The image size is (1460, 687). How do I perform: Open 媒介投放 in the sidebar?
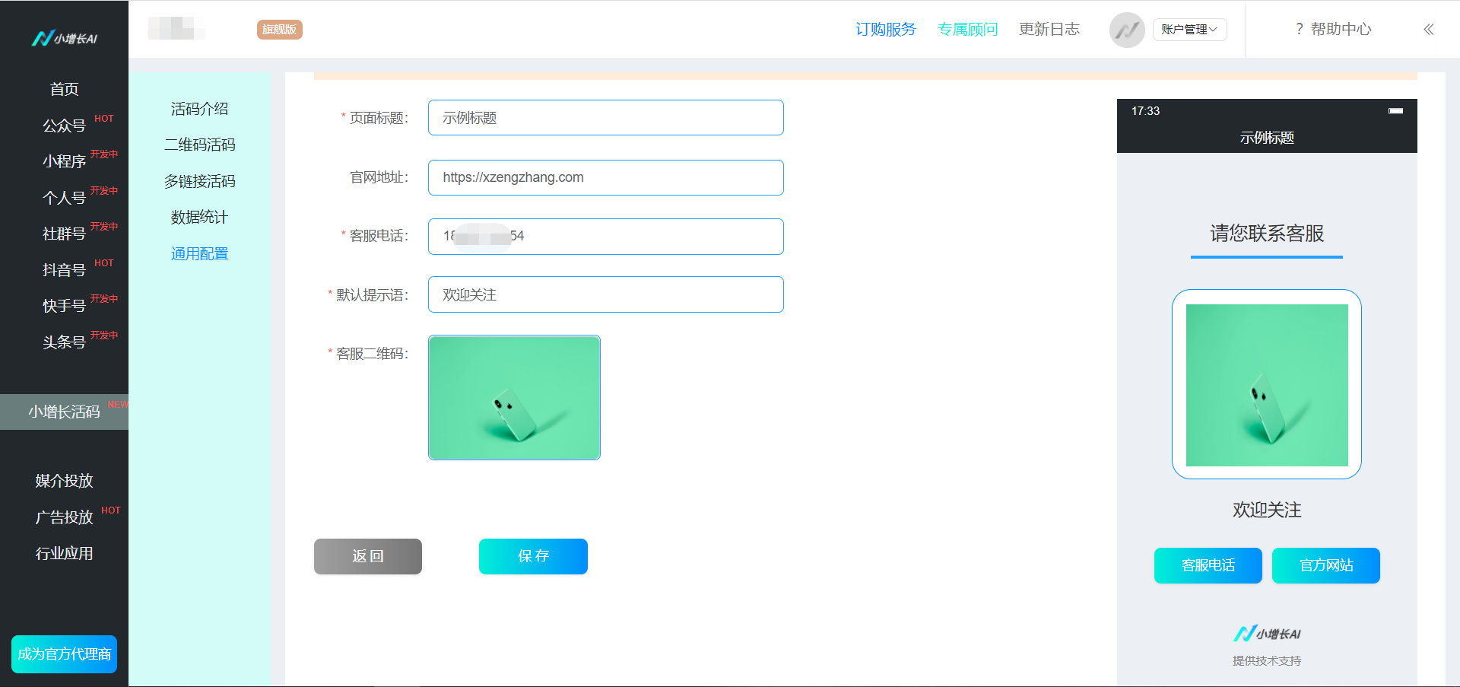click(64, 481)
